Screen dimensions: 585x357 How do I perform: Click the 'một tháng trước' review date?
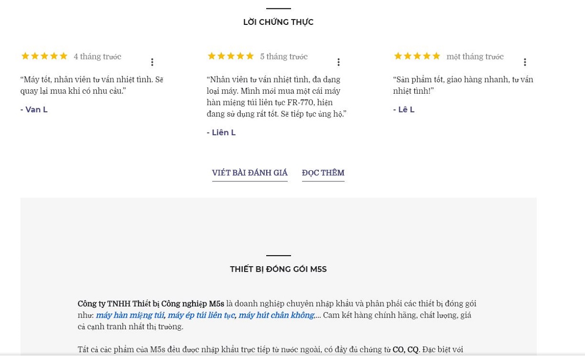coord(475,57)
